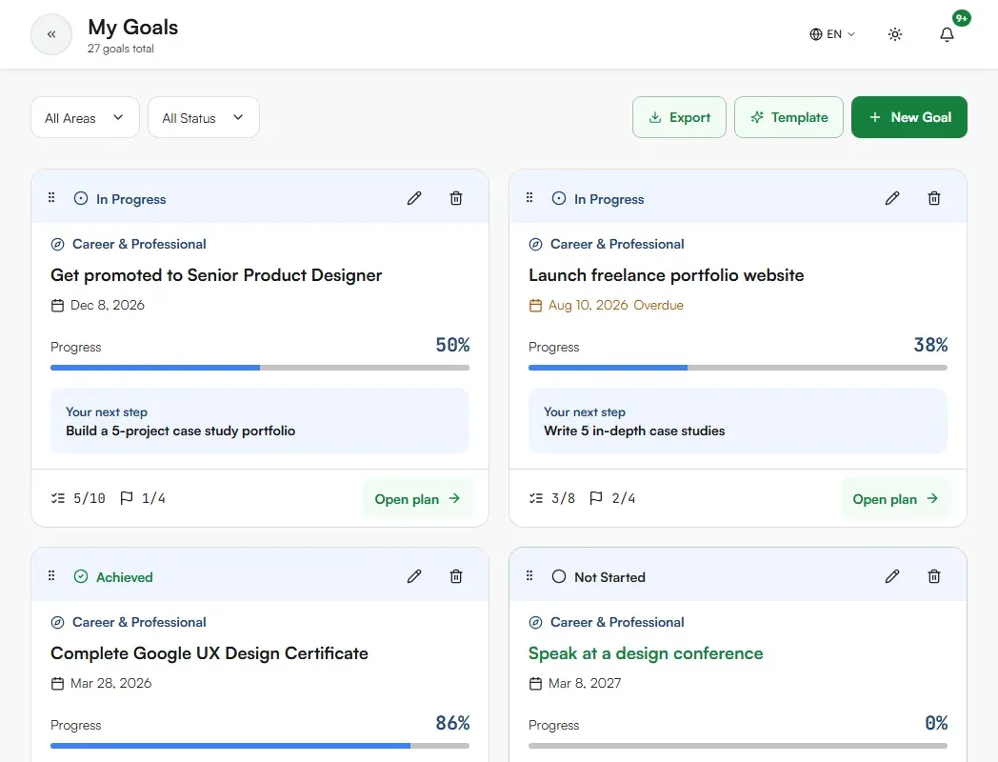
Task: Click Career & Professional on design conference card
Action: click(607, 622)
